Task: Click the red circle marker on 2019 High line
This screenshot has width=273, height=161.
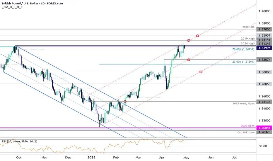Action: tap(189, 40)
